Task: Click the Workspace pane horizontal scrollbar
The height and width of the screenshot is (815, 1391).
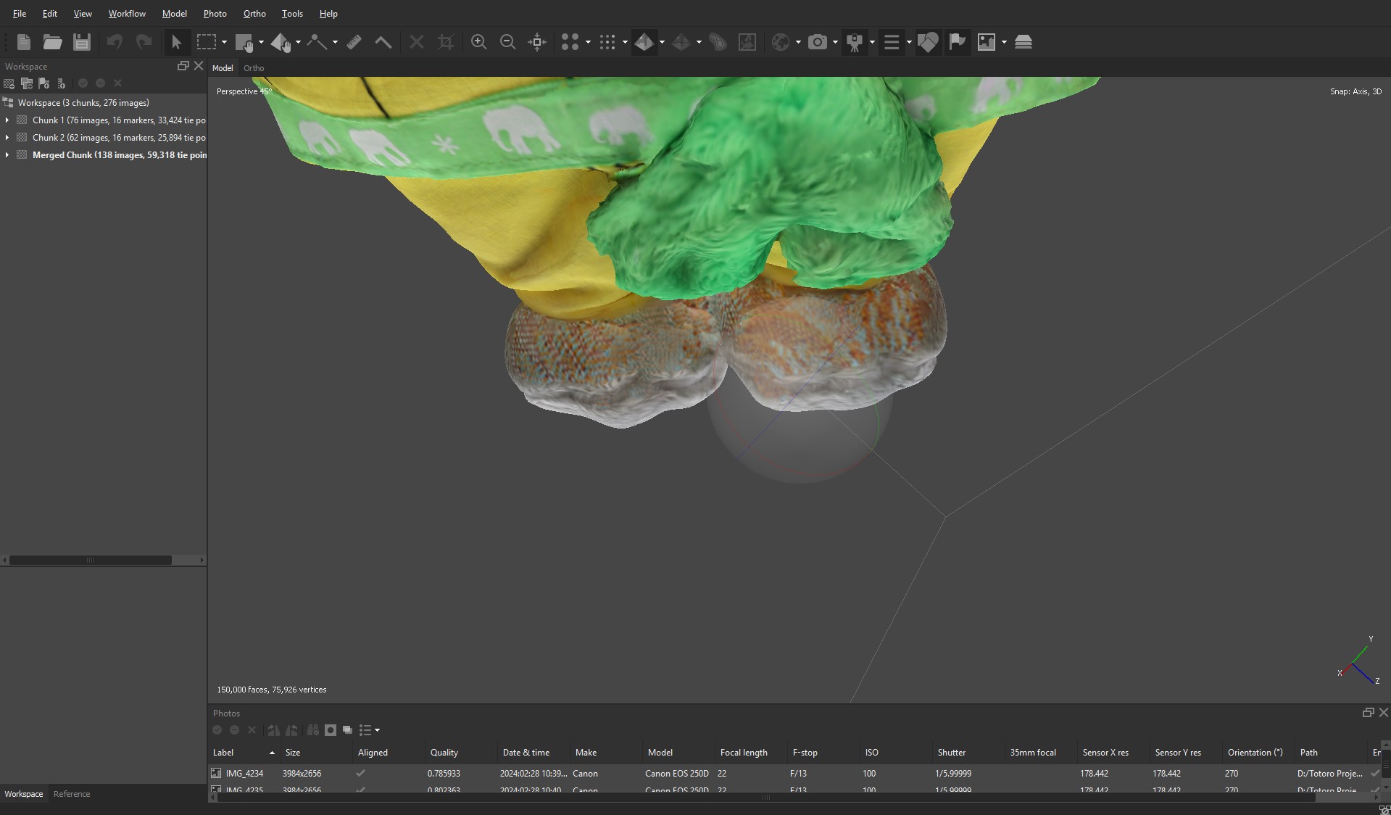Action: pyautogui.click(x=91, y=560)
